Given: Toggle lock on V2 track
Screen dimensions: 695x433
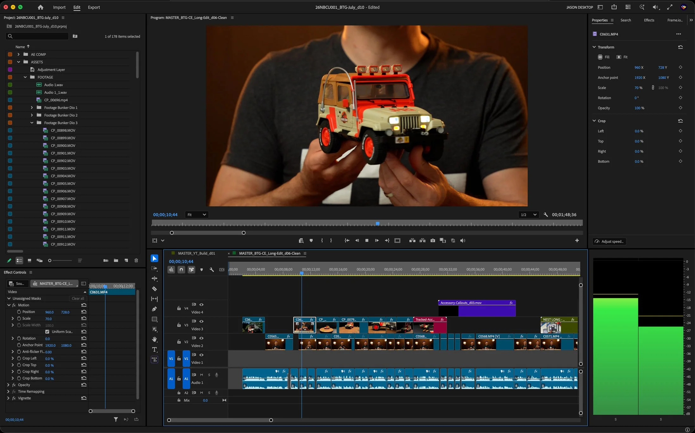Looking at the screenshot, I should pos(179,342).
